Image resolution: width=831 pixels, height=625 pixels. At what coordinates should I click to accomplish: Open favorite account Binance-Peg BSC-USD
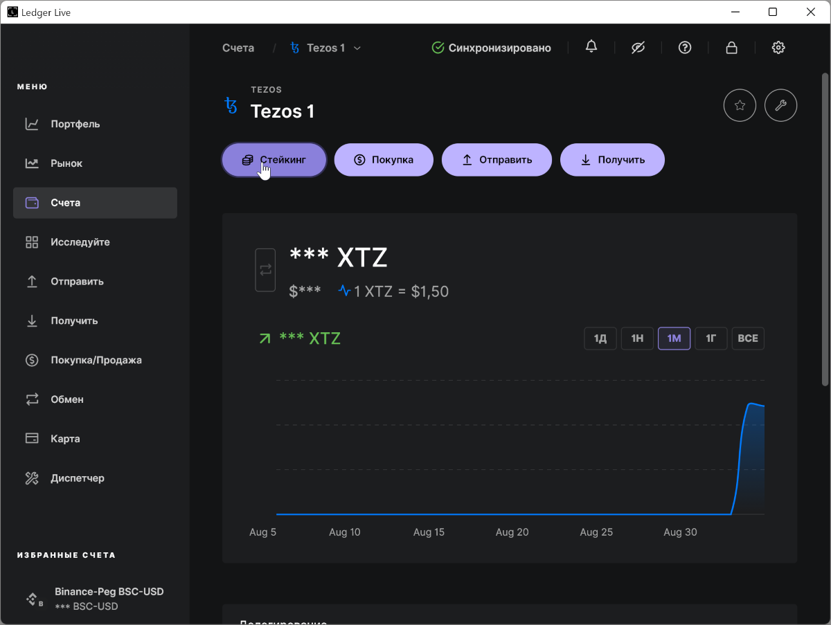click(95, 599)
